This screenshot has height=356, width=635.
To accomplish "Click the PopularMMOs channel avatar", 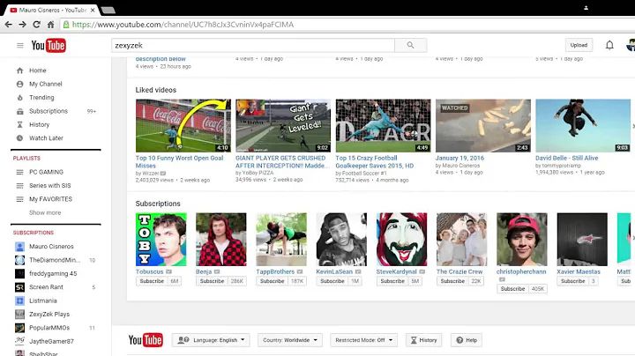I will click(x=19, y=328).
